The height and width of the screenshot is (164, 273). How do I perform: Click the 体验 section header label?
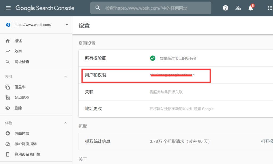click(8, 123)
